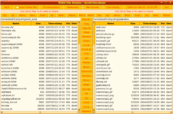Click the right panel path field pasicebox

click(133, 19)
